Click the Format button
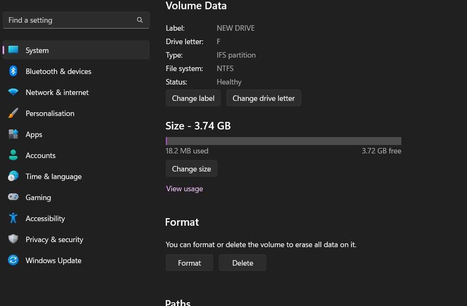Image resolution: width=467 pixels, height=306 pixels. pyautogui.click(x=189, y=263)
